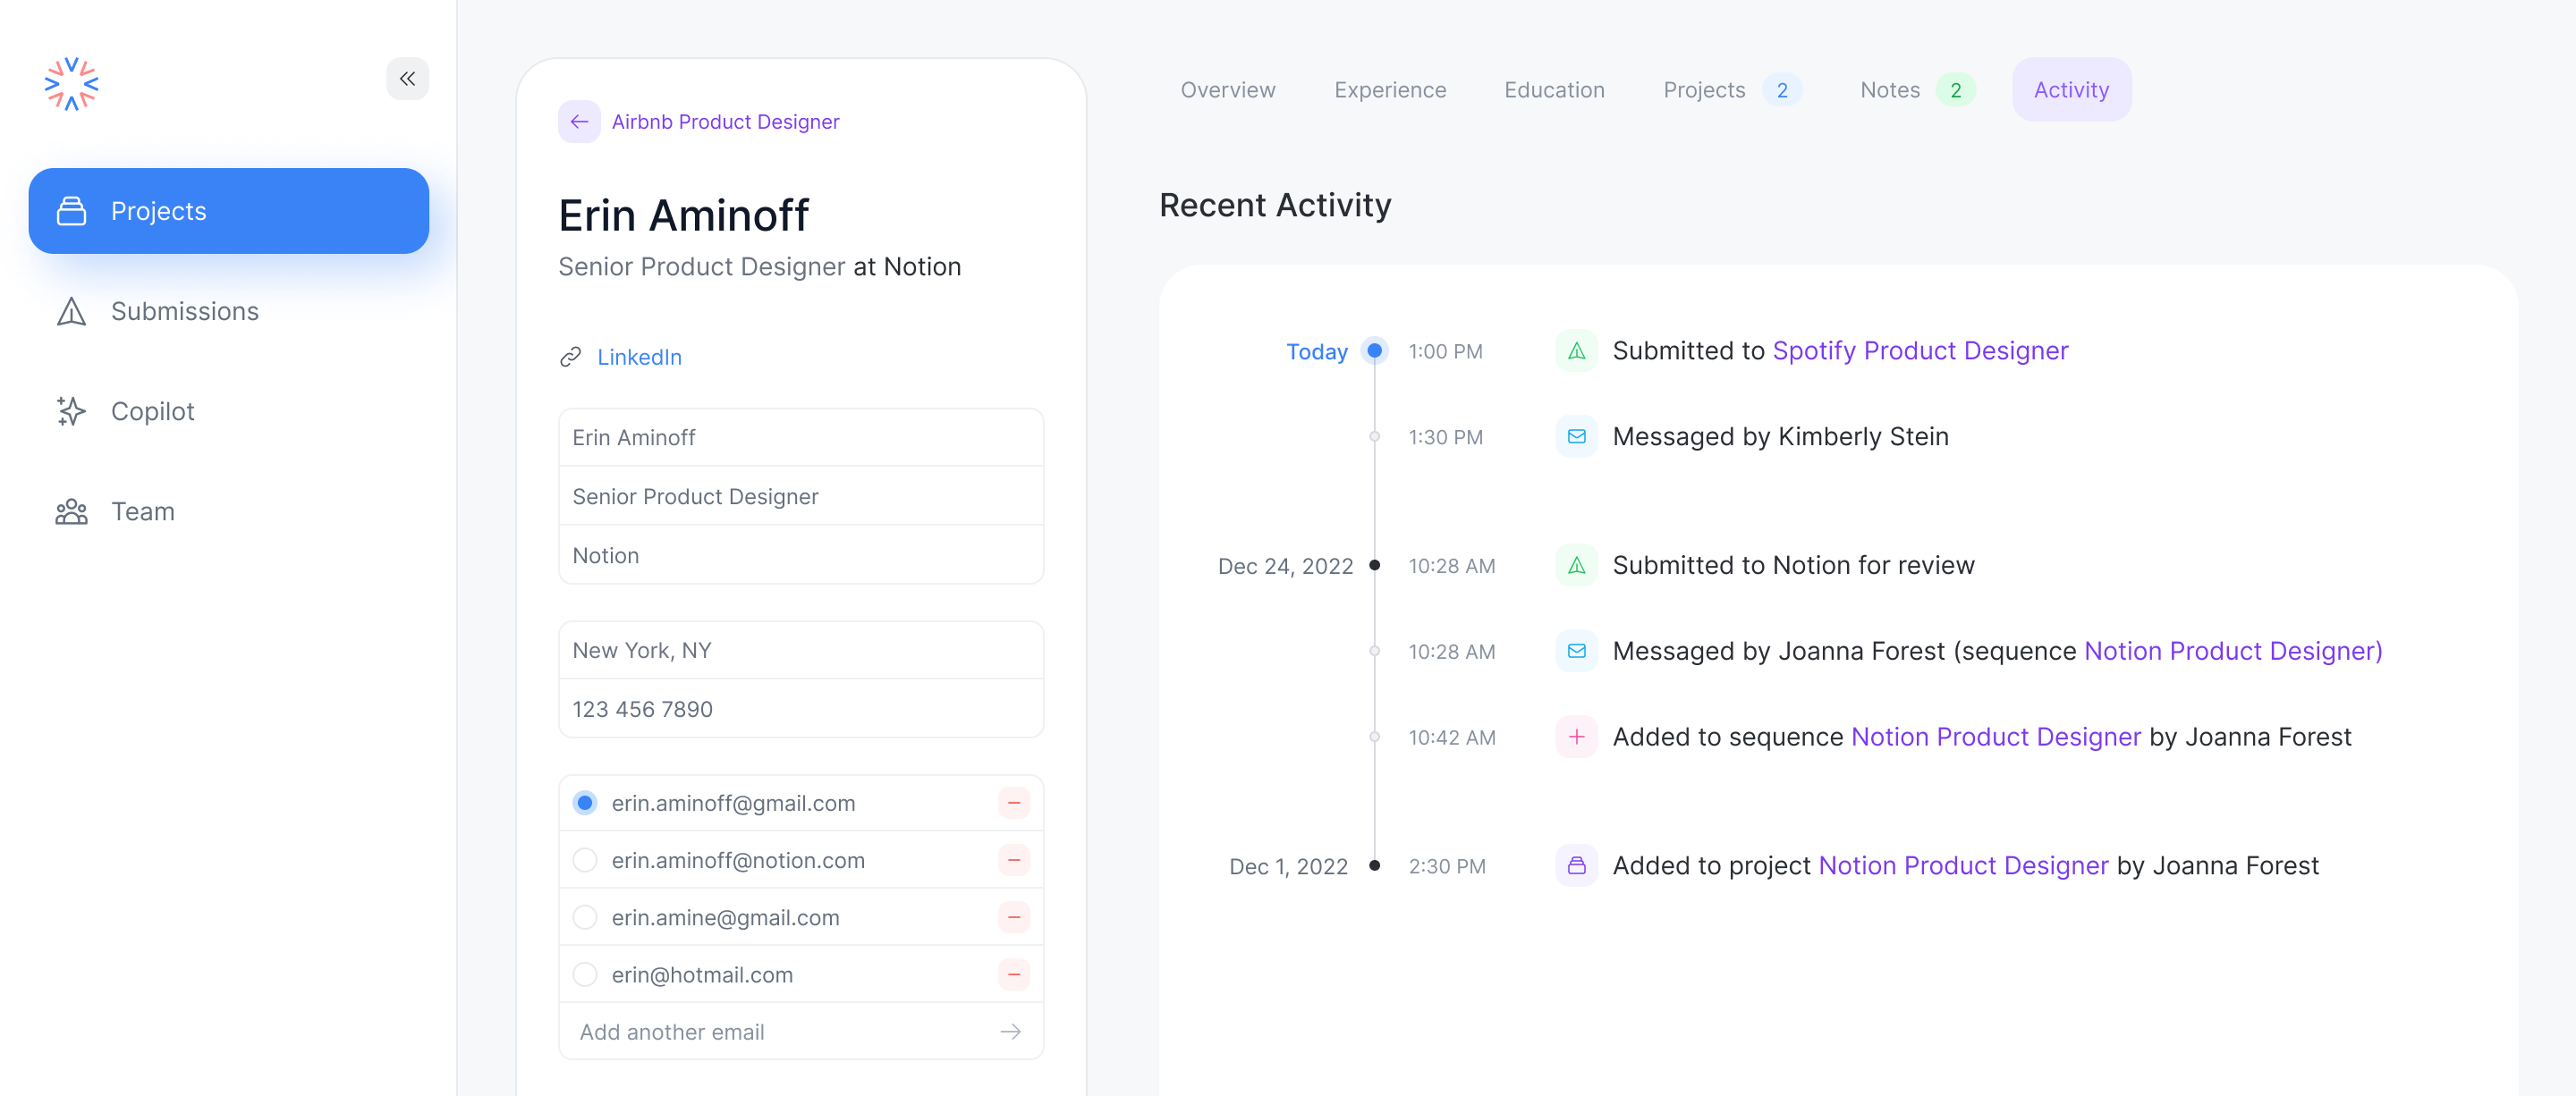Click the Erin Aminoff profile heading
The height and width of the screenshot is (1096, 2576).
(683, 215)
